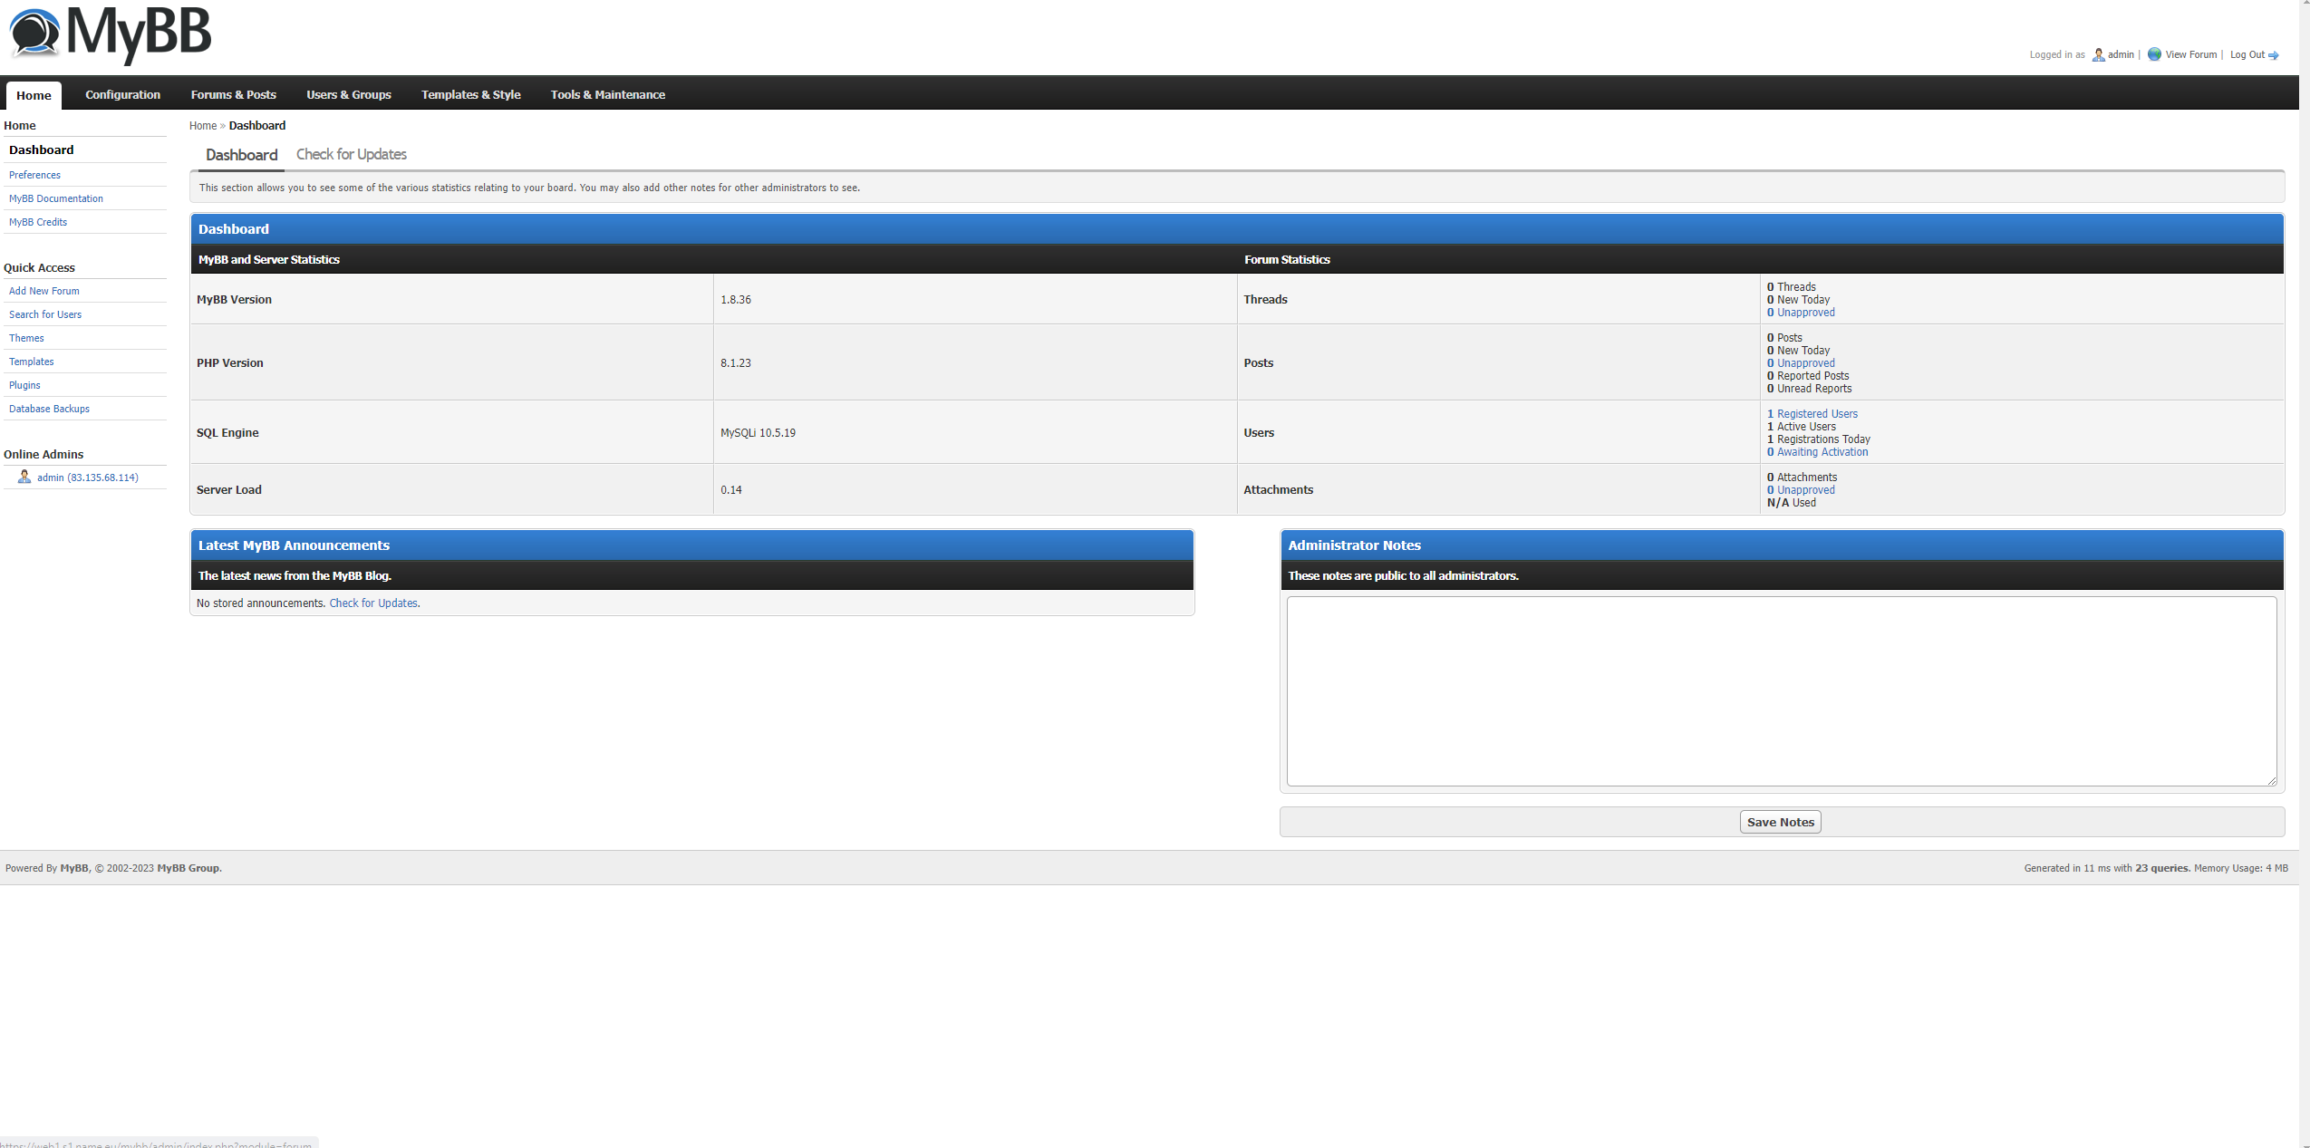The height and width of the screenshot is (1148, 2310).
Task: Select Dashboard in the left sidebar
Action: tap(42, 150)
